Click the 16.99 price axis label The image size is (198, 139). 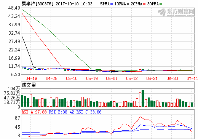click(x=14, y=58)
